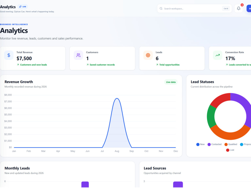Click the purple bar in Monthly Leads chart

coord(85,185)
